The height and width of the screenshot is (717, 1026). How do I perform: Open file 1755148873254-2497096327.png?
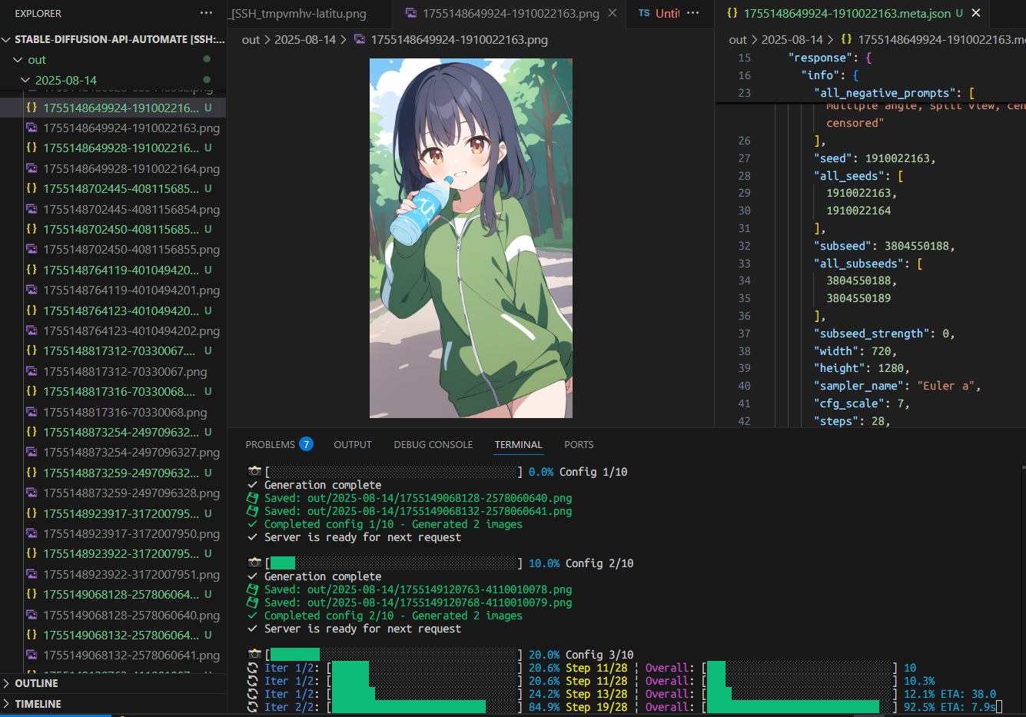click(x=131, y=453)
